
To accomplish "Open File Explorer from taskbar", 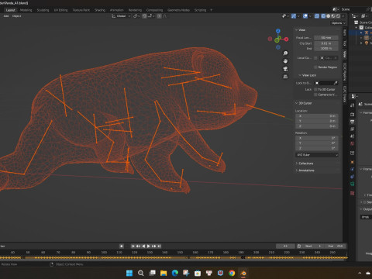I will click(x=164, y=273).
